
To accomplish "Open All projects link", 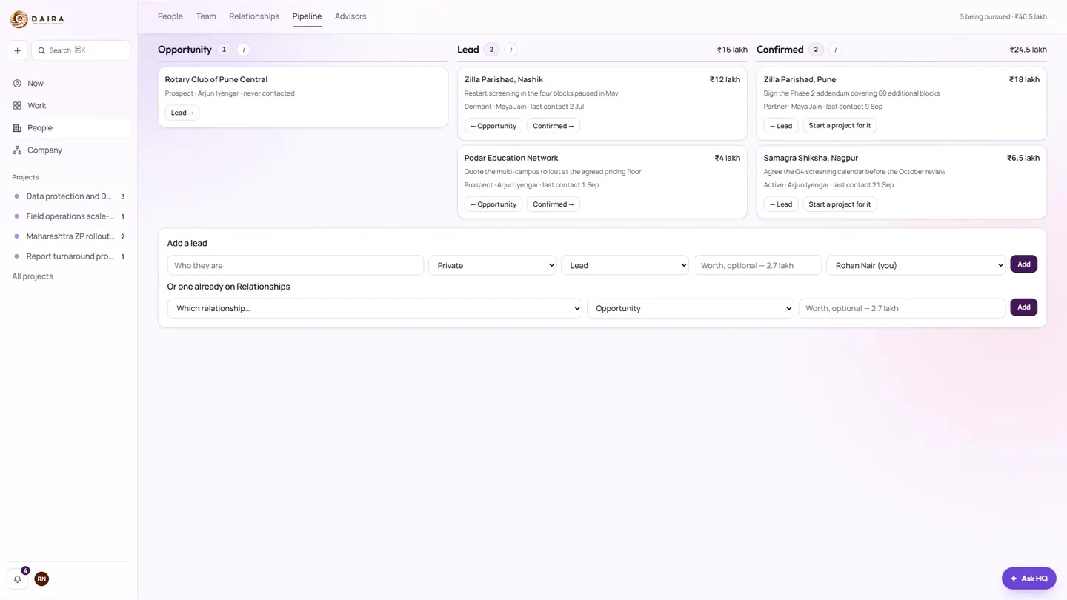I will [x=33, y=276].
